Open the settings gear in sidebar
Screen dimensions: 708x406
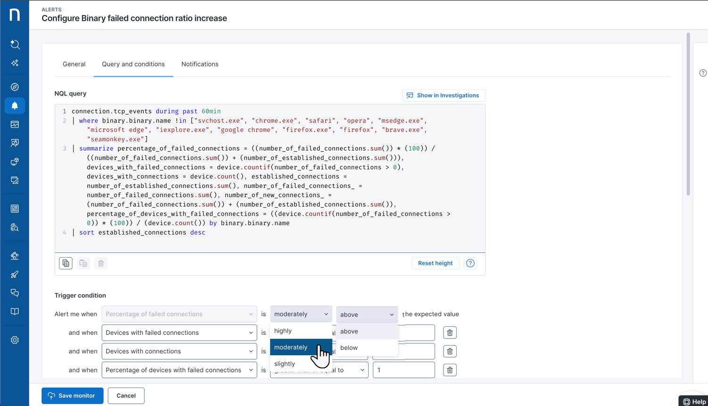pos(15,340)
